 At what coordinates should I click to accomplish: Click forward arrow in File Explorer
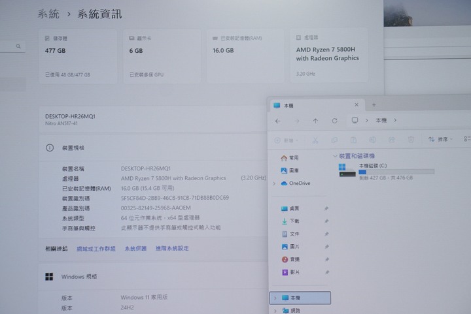click(x=297, y=121)
